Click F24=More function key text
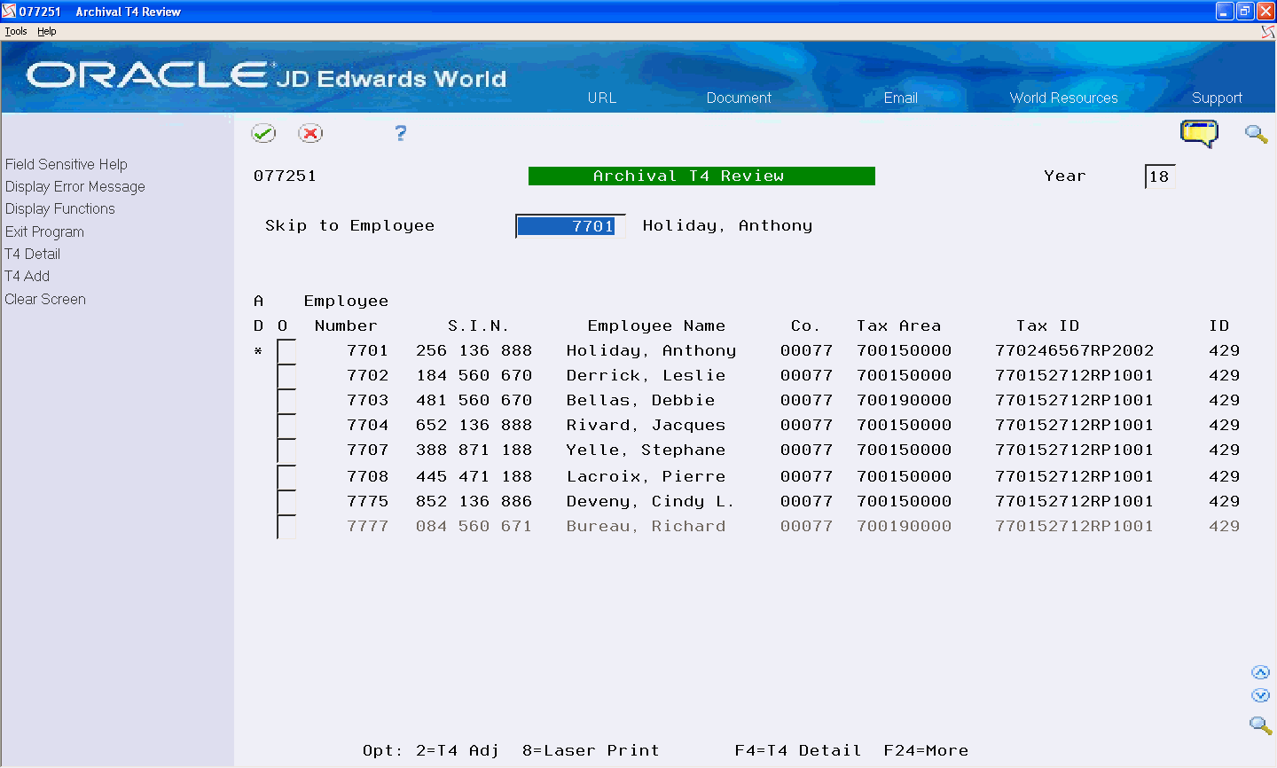 pos(926,751)
